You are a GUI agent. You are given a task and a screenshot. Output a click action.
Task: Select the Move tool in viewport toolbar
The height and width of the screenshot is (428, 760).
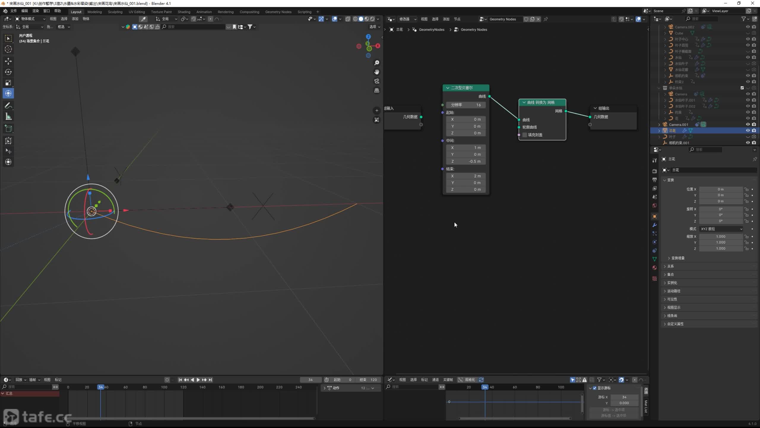coord(8,61)
